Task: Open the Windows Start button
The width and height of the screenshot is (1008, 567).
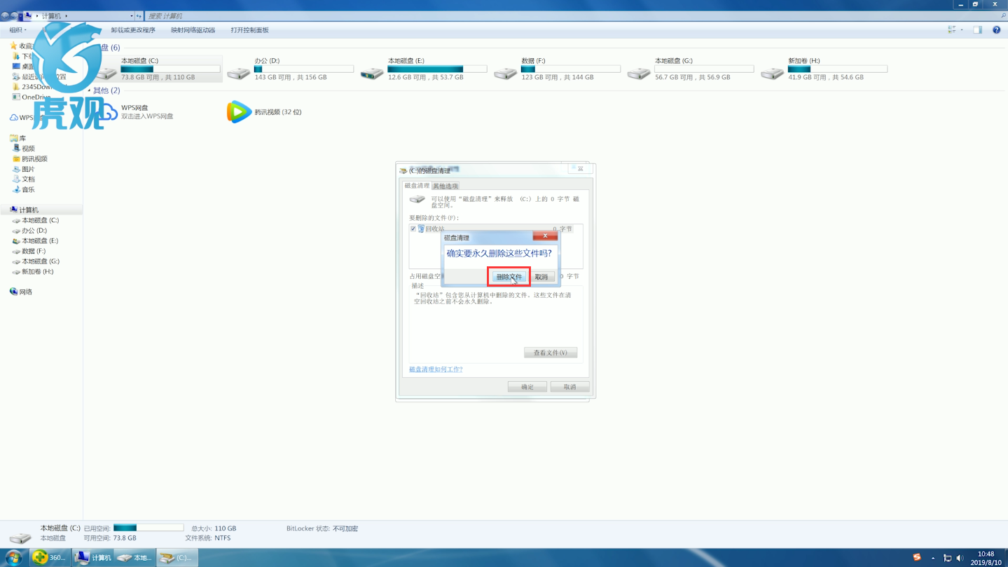Action: [x=13, y=558]
